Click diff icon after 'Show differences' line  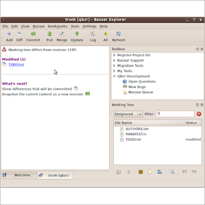(x=76, y=88)
